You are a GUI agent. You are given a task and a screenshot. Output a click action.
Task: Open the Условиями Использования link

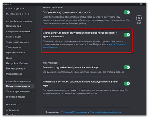point(74,112)
